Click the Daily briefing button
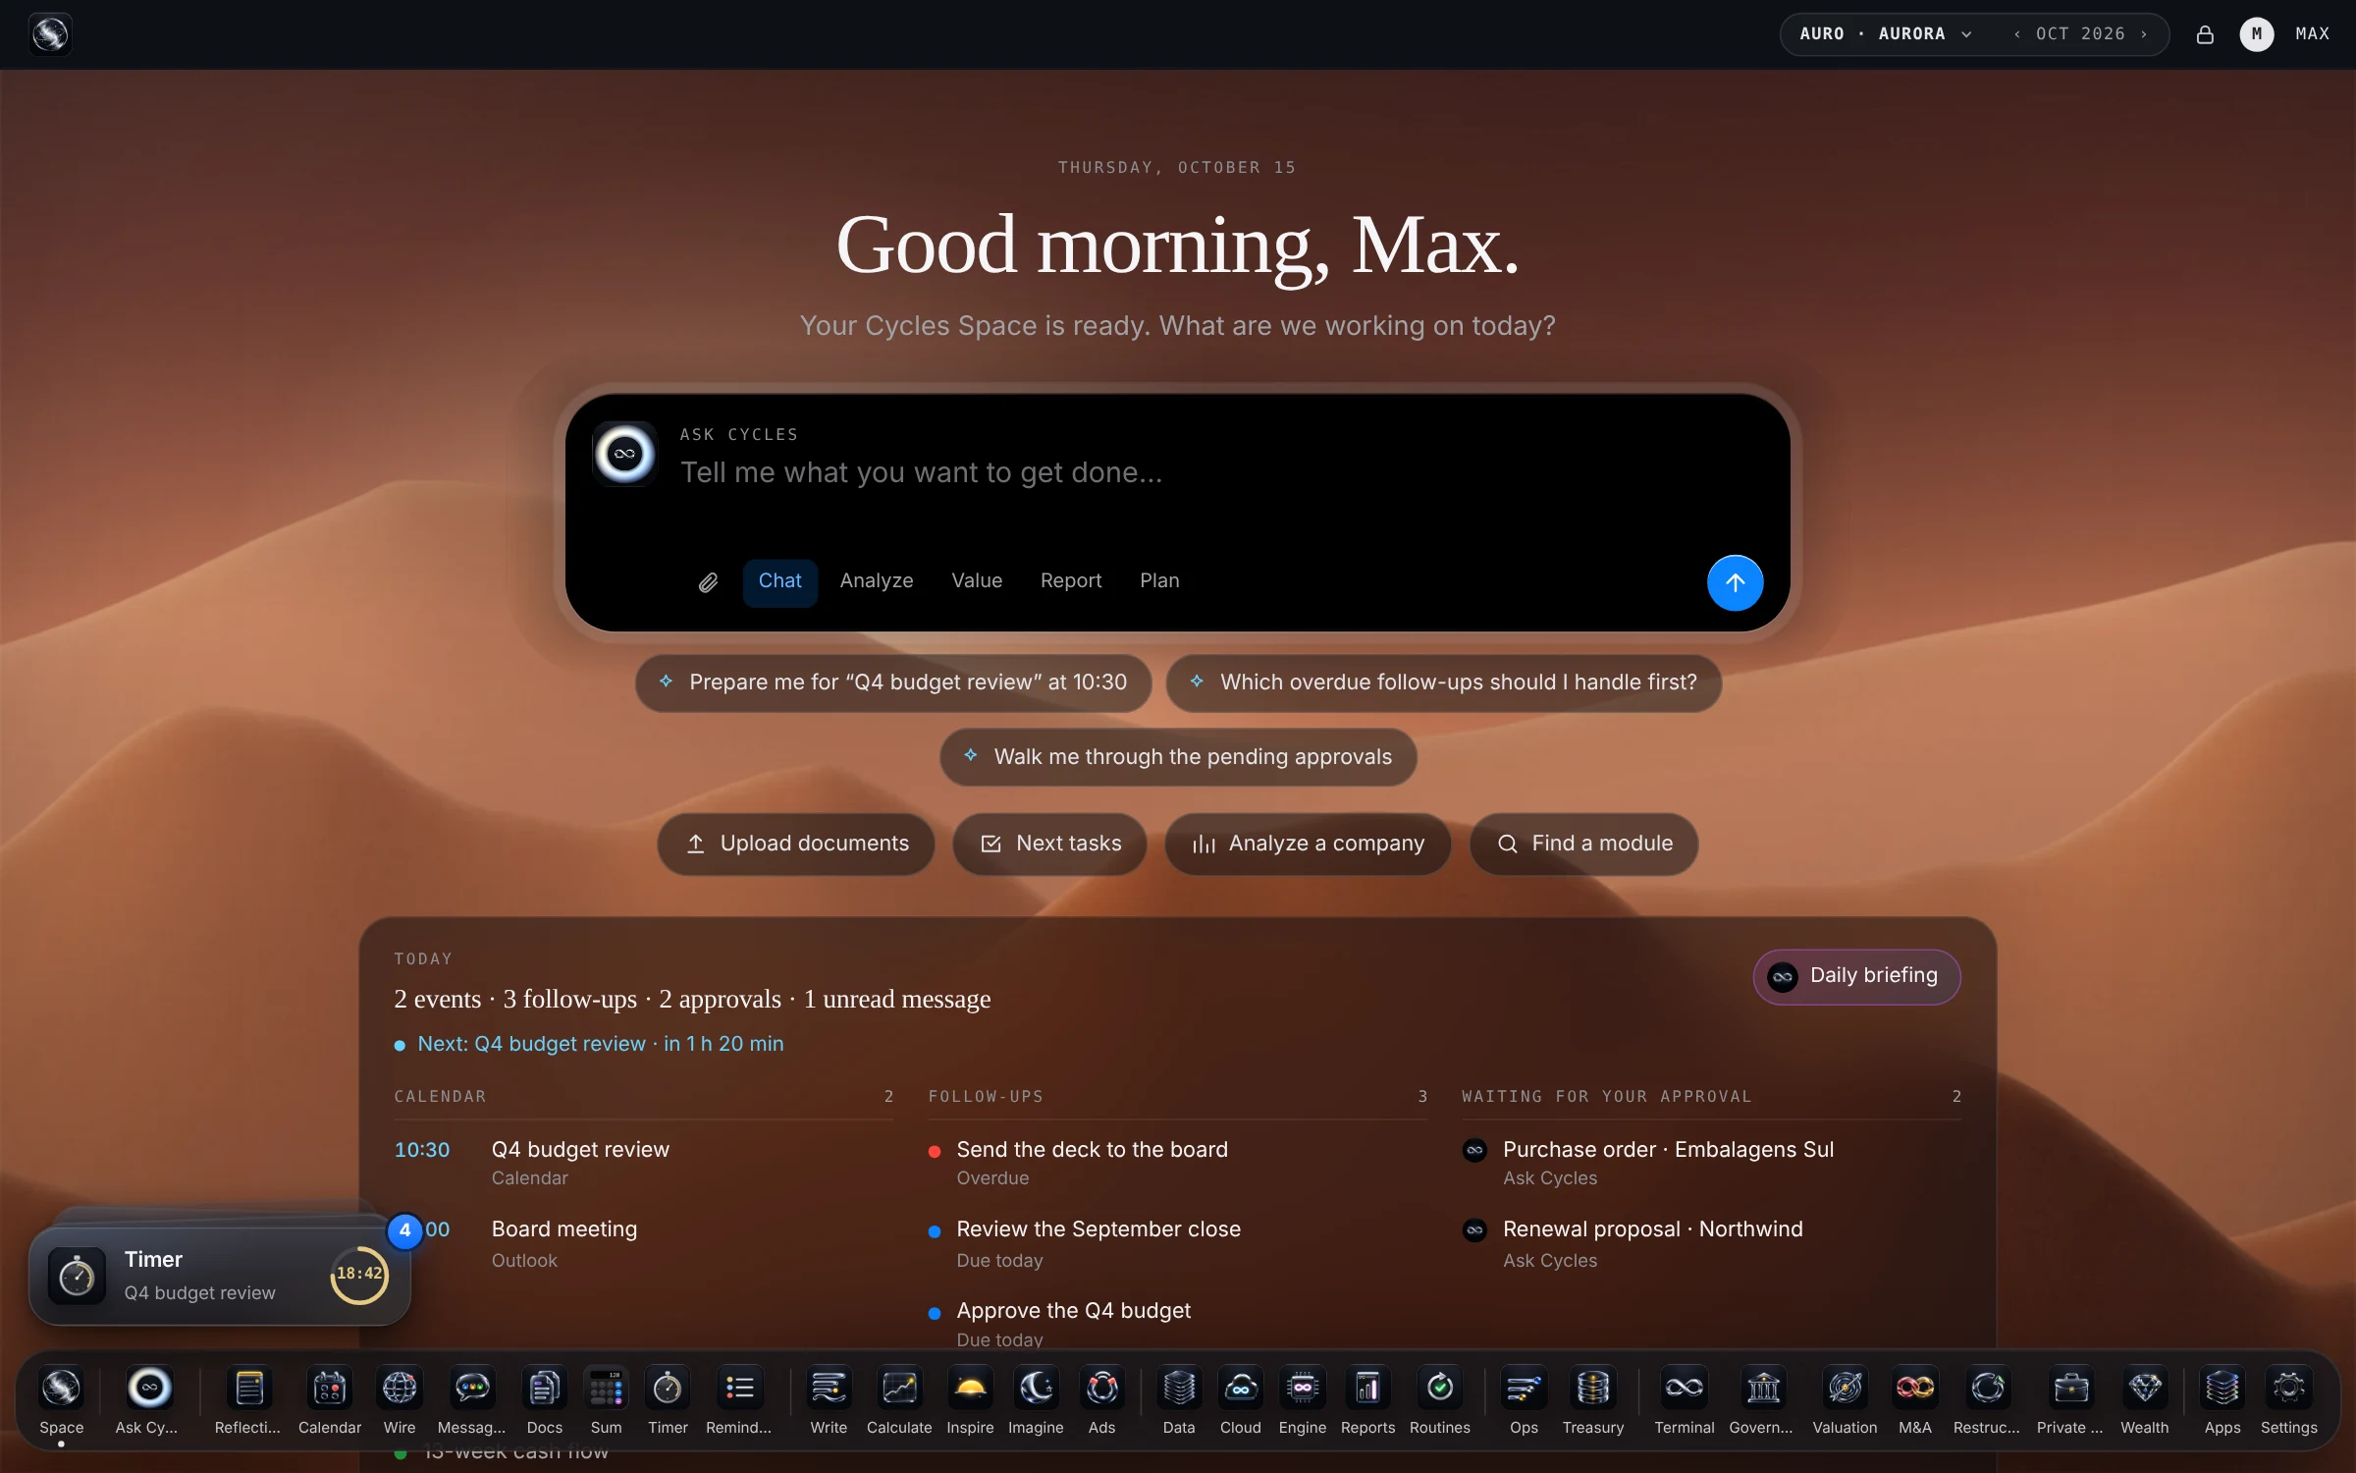This screenshot has width=2356, height=1473. (1856, 976)
